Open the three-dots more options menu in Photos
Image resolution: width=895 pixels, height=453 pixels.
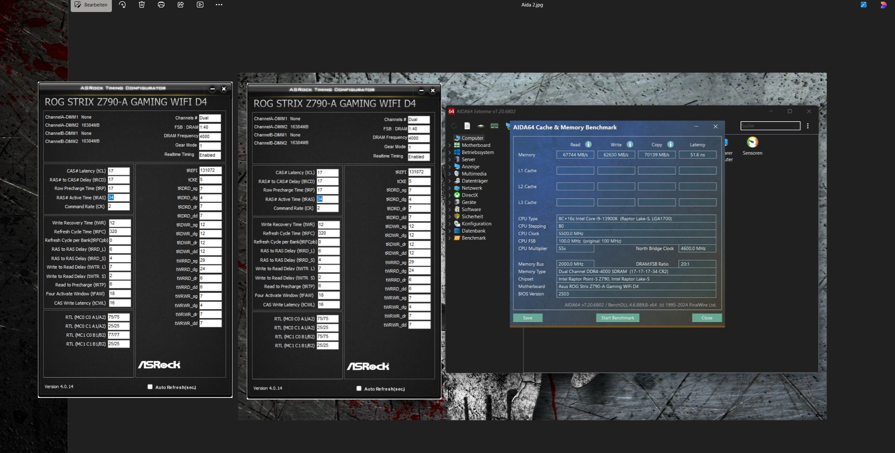pyautogui.click(x=219, y=5)
